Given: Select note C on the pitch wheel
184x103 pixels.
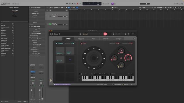Looking at the screenshot, I should point(94,48).
